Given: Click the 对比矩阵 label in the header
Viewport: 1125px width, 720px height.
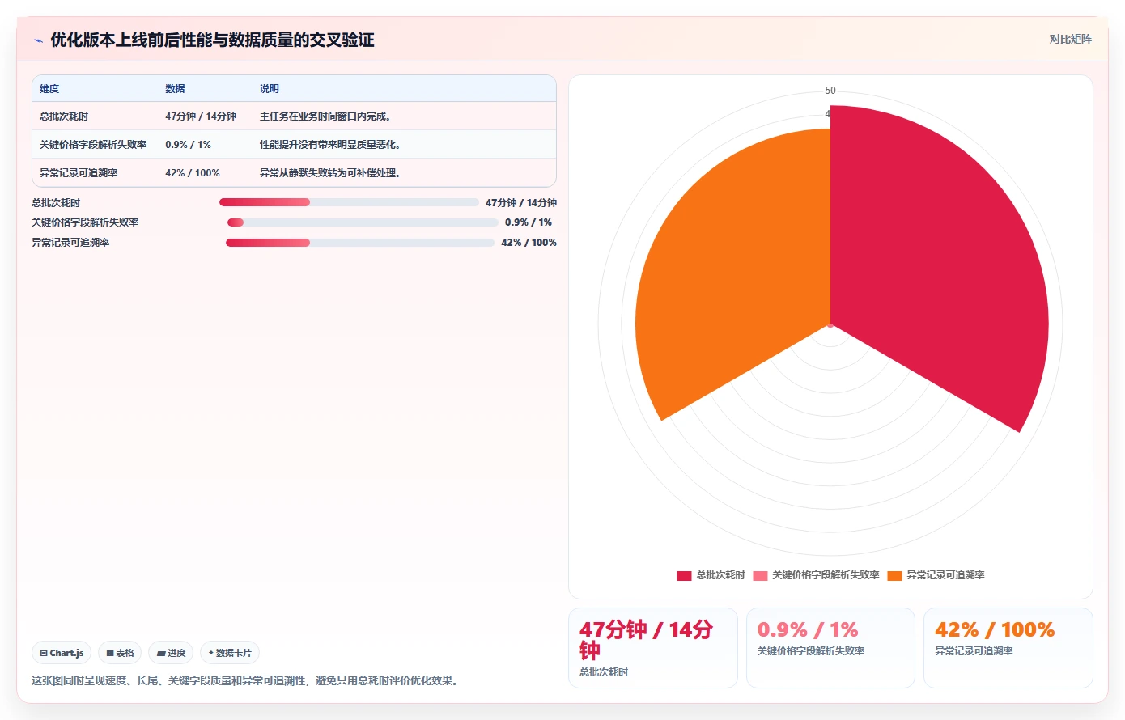Looking at the screenshot, I should pos(1070,39).
